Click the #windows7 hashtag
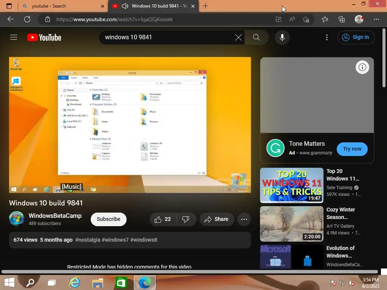Viewport: 387px width, 290px height. point(115,240)
